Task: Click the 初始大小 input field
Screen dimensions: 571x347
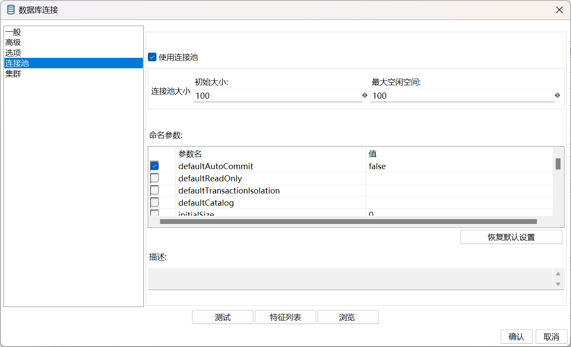Action: [x=277, y=96]
